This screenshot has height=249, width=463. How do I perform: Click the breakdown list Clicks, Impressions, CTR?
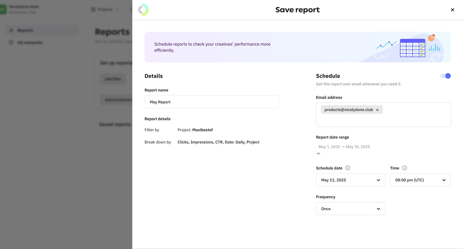218,142
